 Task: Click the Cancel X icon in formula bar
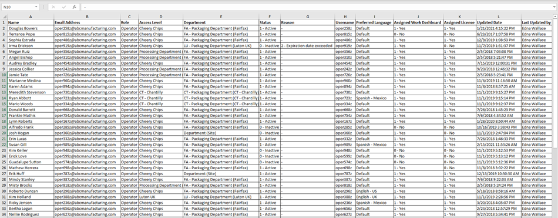pos(53,7)
